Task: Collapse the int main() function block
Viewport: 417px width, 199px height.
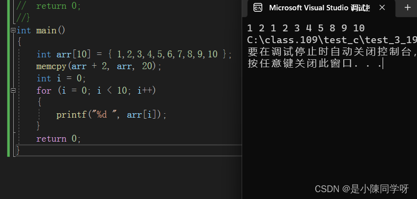Action: [13, 30]
